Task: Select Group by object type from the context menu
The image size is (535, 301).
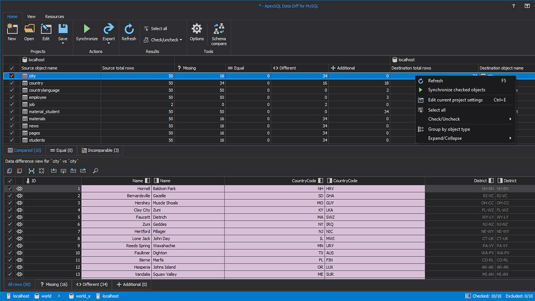Action: click(449, 128)
